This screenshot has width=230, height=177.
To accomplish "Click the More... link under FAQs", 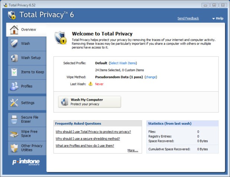I will click(132, 151).
